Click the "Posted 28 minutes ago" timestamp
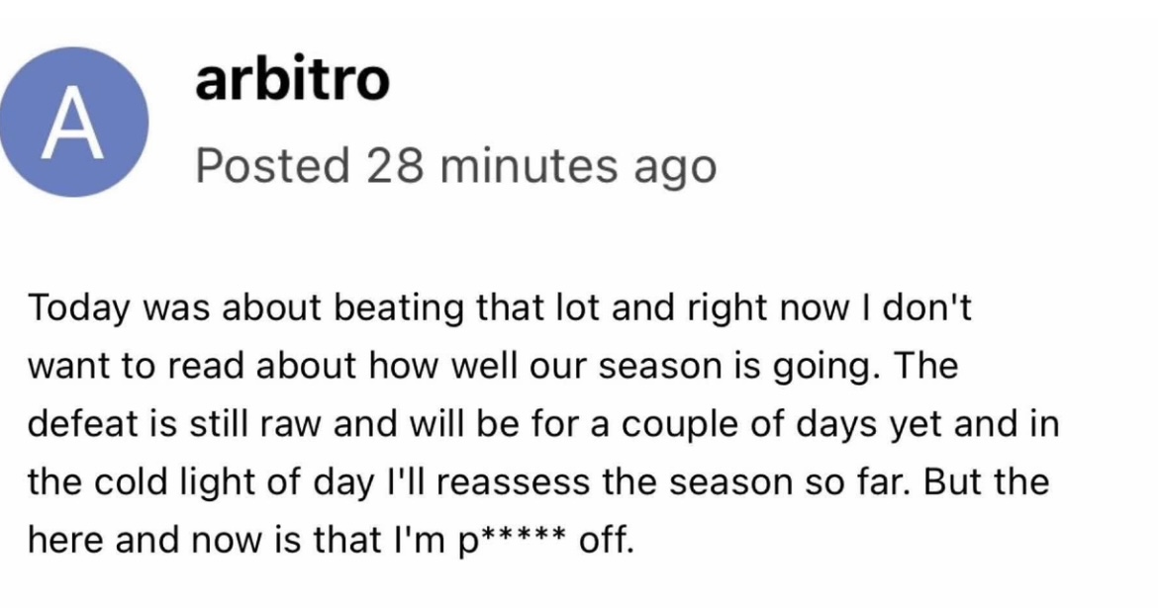Image resolution: width=1158 pixels, height=608 pixels. tap(454, 166)
